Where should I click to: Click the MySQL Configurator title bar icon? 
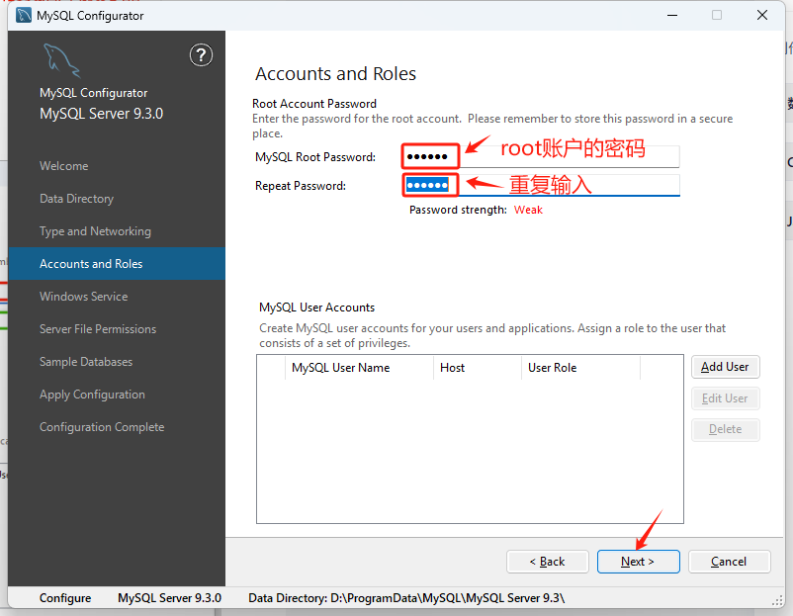click(24, 15)
